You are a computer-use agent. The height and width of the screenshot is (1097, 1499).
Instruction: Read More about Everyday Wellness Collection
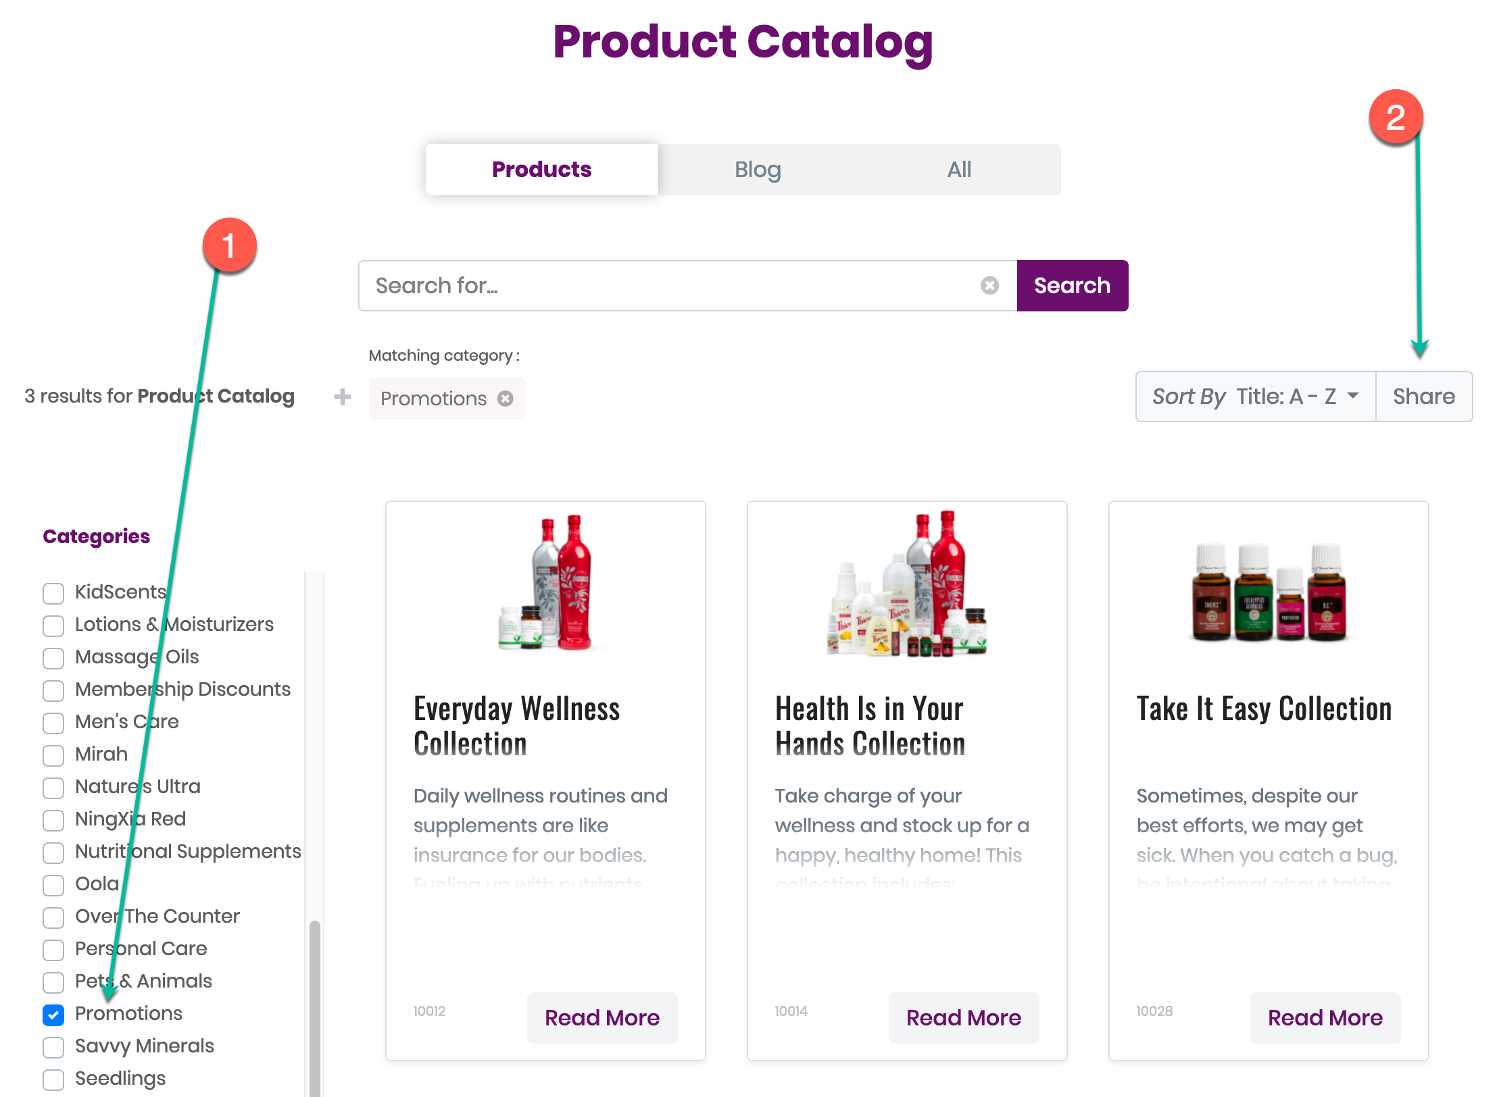[601, 1018]
